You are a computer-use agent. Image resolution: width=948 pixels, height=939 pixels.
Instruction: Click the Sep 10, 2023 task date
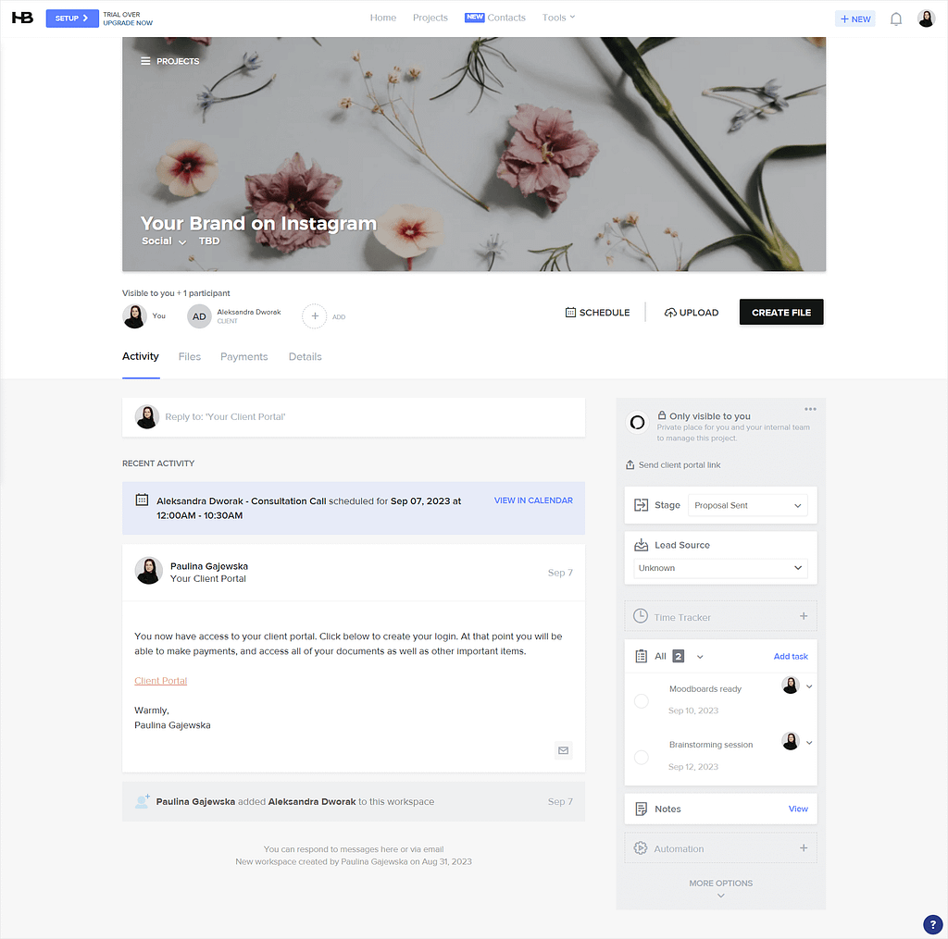click(x=692, y=710)
